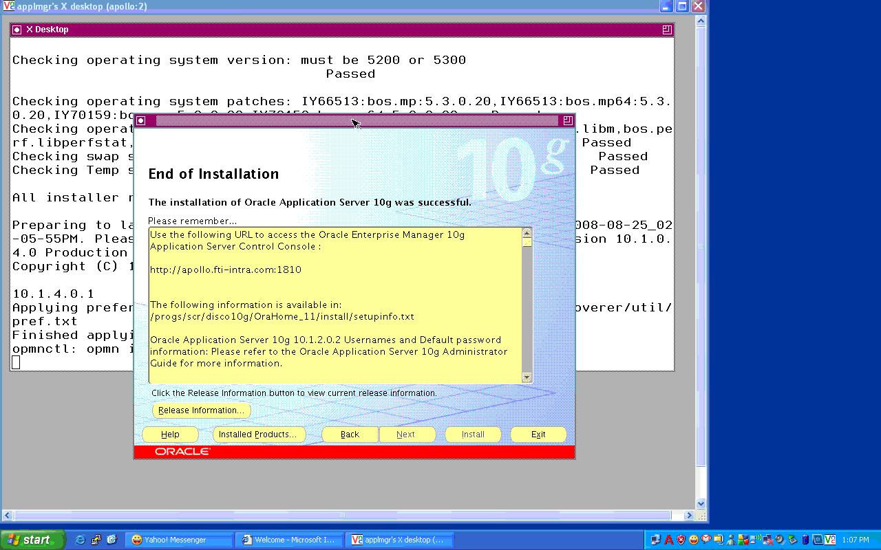Click the 'End of Installation' heading
Image resolution: width=881 pixels, height=550 pixels.
click(x=214, y=174)
